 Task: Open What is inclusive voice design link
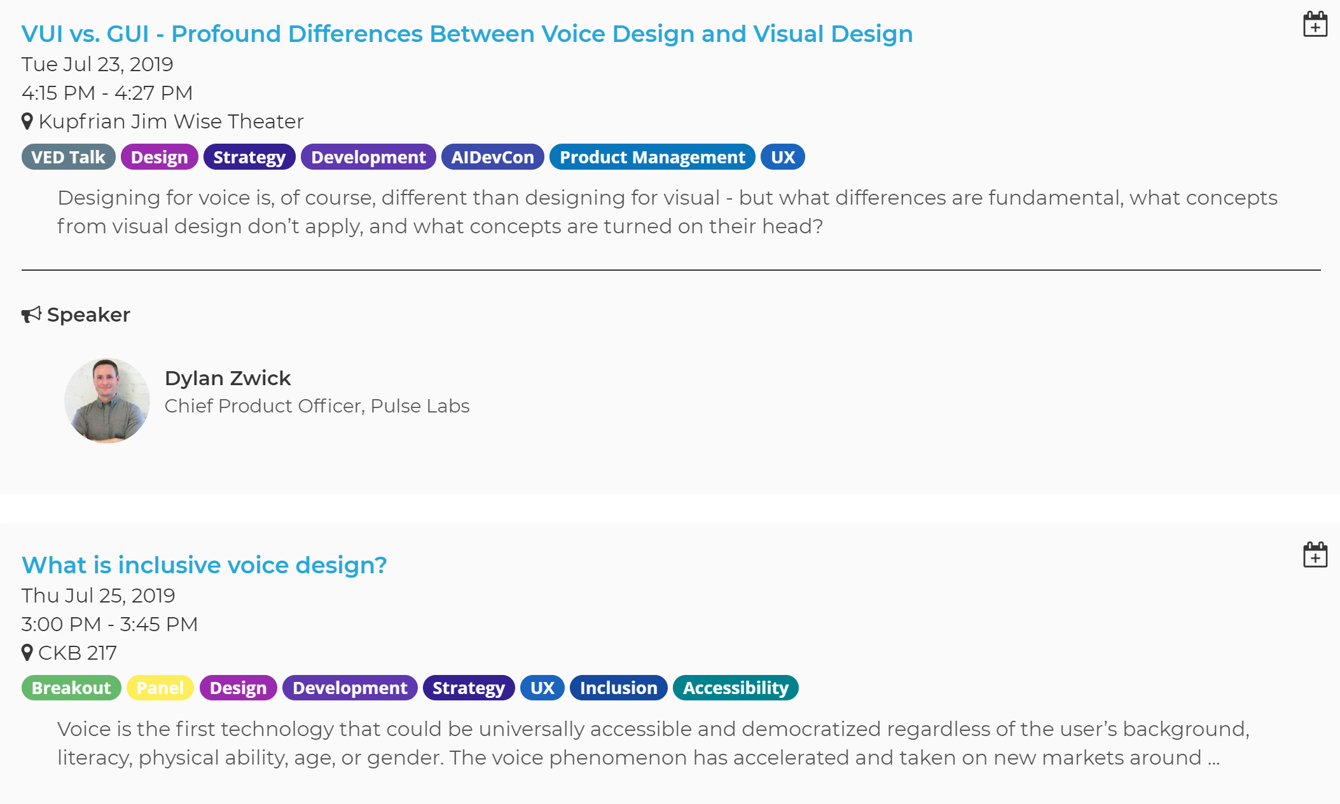pyautogui.click(x=204, y=565)
